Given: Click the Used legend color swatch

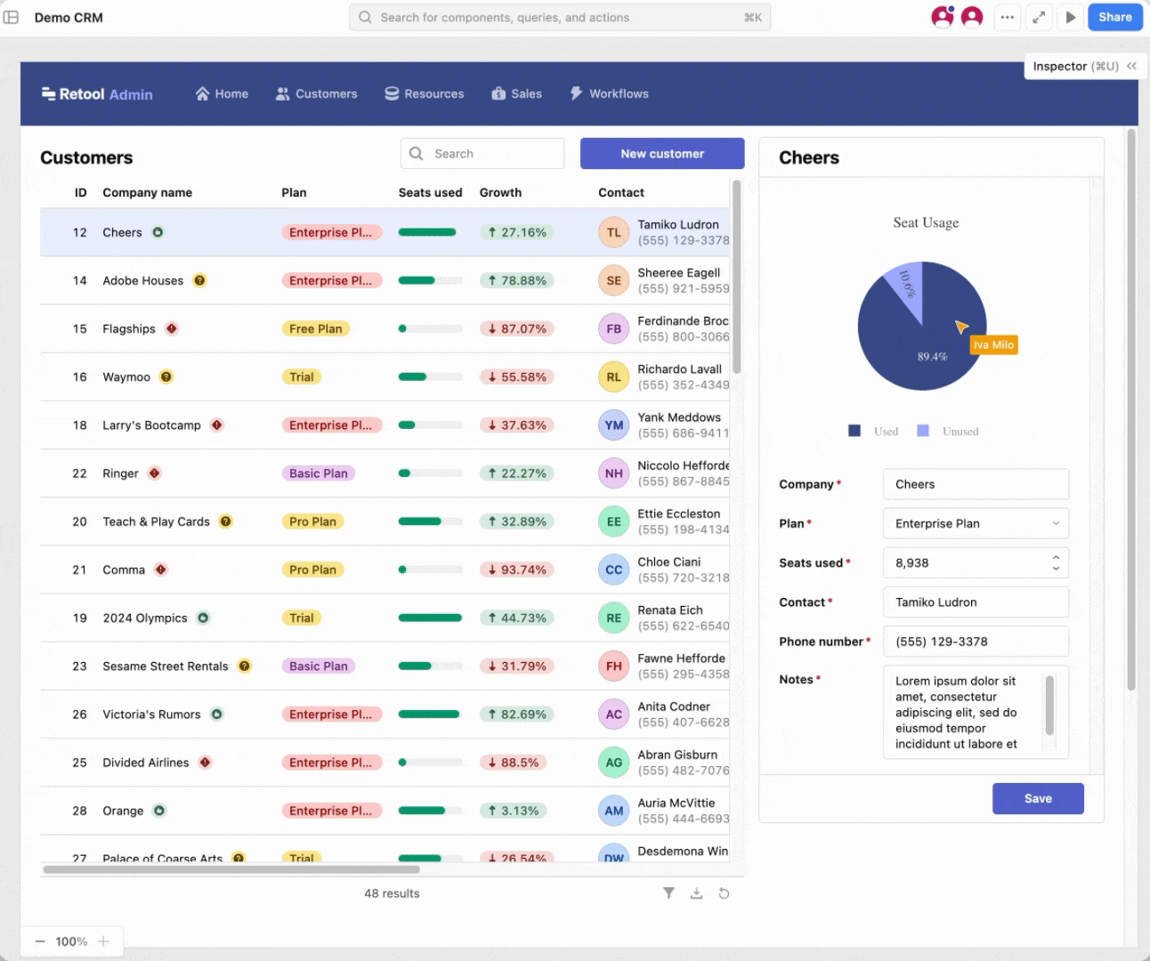Looking at the screenshot, I should pos(854,431).
